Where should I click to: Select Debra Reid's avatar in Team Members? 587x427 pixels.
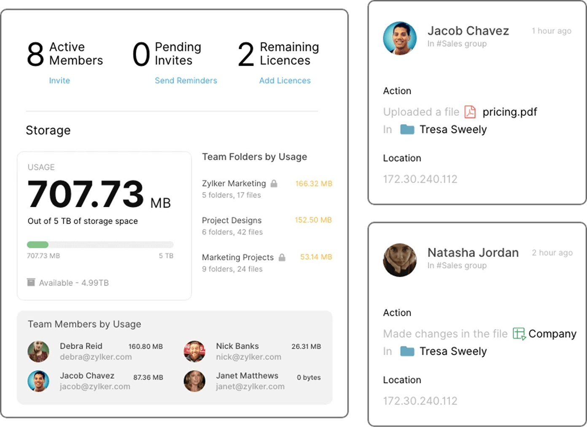(x=38, y=351)
